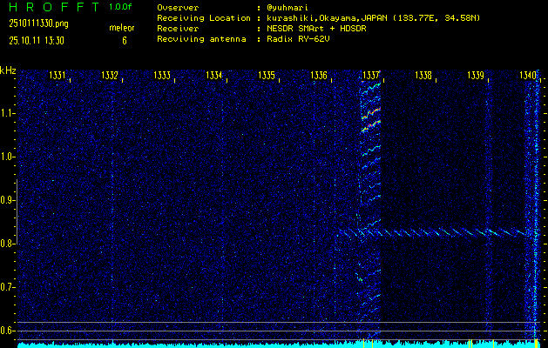The width and height of the screenshot is (548, 348).
Task: Select the meteor count value 6
Action: 125,41
